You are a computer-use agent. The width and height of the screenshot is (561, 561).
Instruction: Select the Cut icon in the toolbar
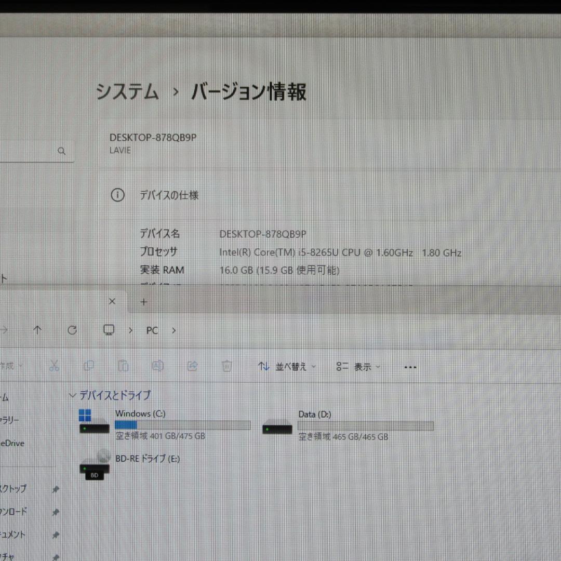(55, 366)
